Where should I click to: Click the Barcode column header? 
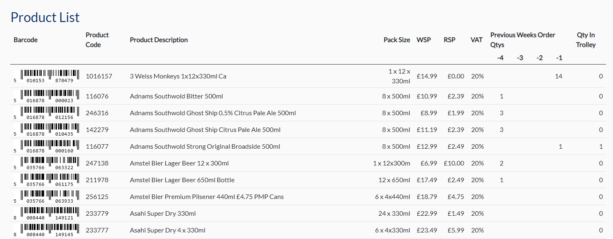pos(25,40)
